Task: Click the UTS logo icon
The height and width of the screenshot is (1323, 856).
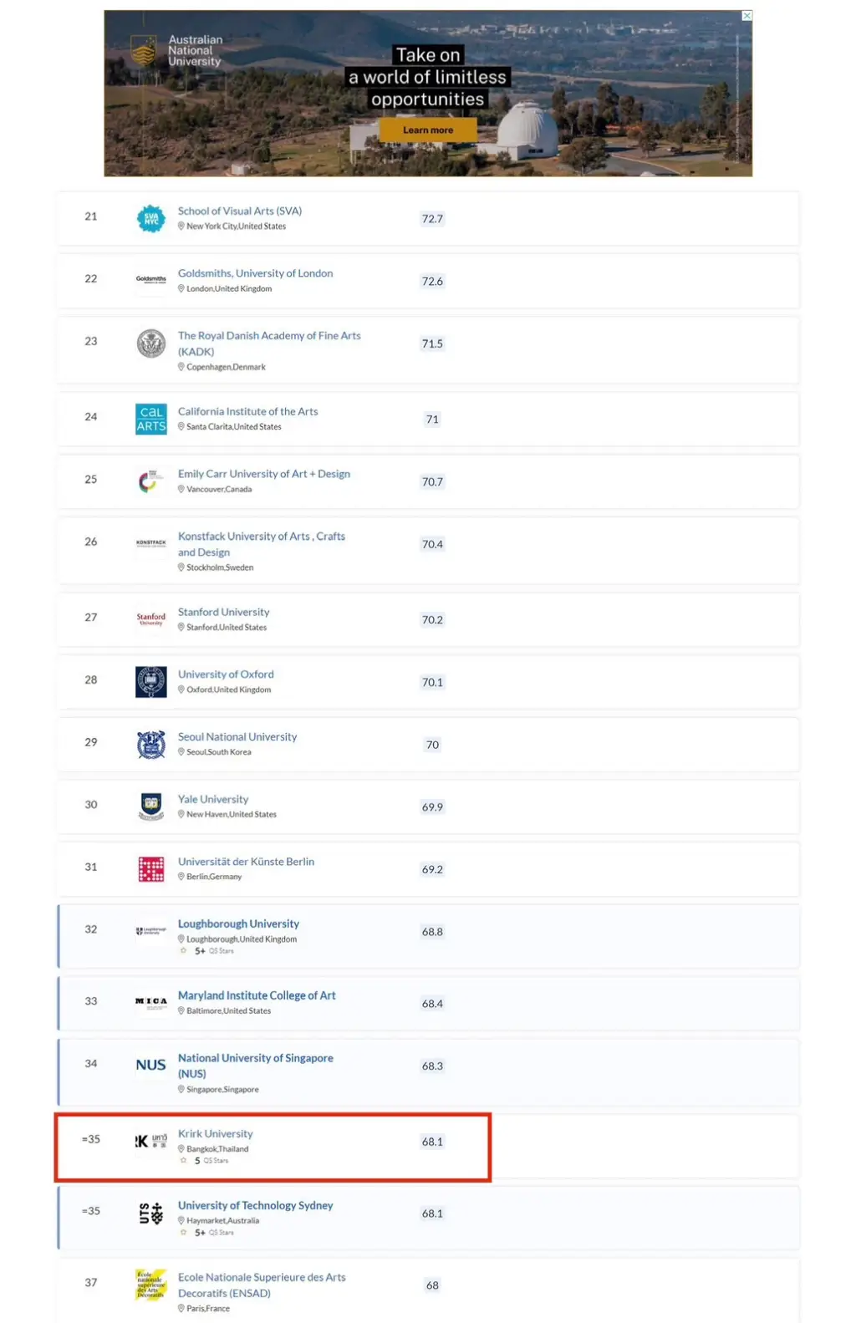Action: coord(151,1214)
